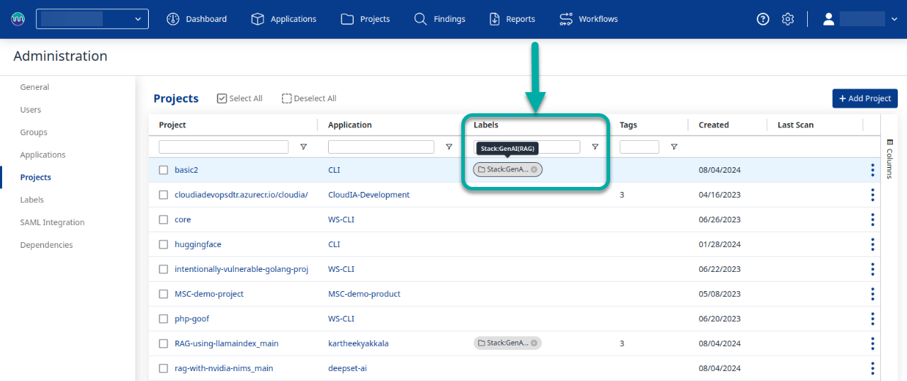The height and width of the screenshot is (381, 907).
Task: Open the settings gear icon
Action: [x=787, y=19]
